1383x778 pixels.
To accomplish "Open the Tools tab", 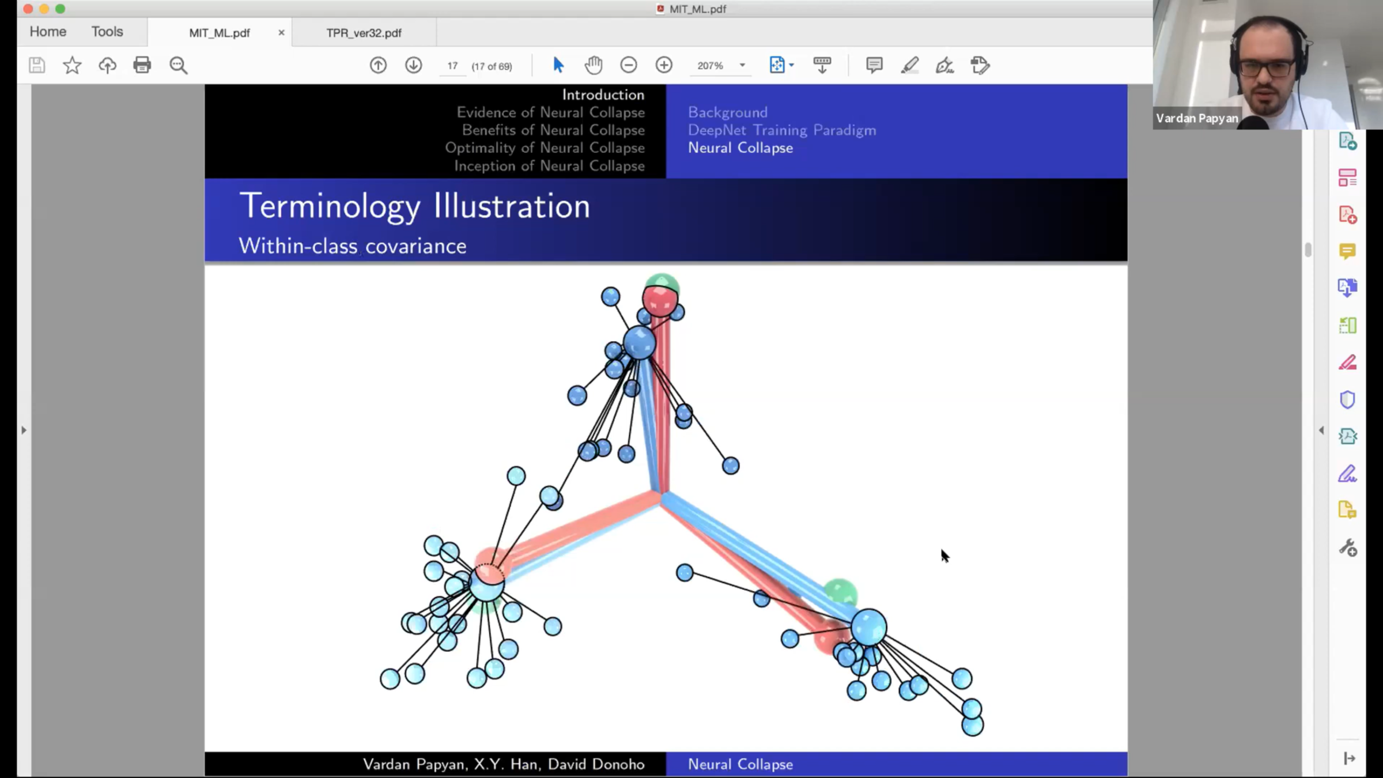I will point(107,32).
